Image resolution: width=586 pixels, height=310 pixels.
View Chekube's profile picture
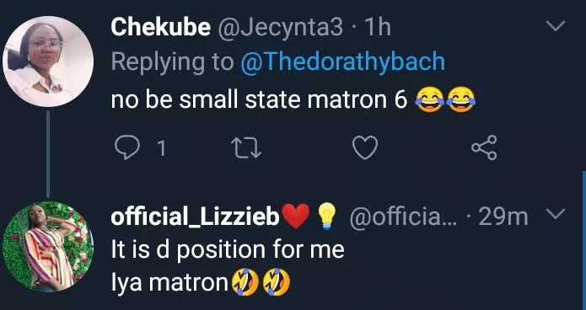(x=48, y=61)
